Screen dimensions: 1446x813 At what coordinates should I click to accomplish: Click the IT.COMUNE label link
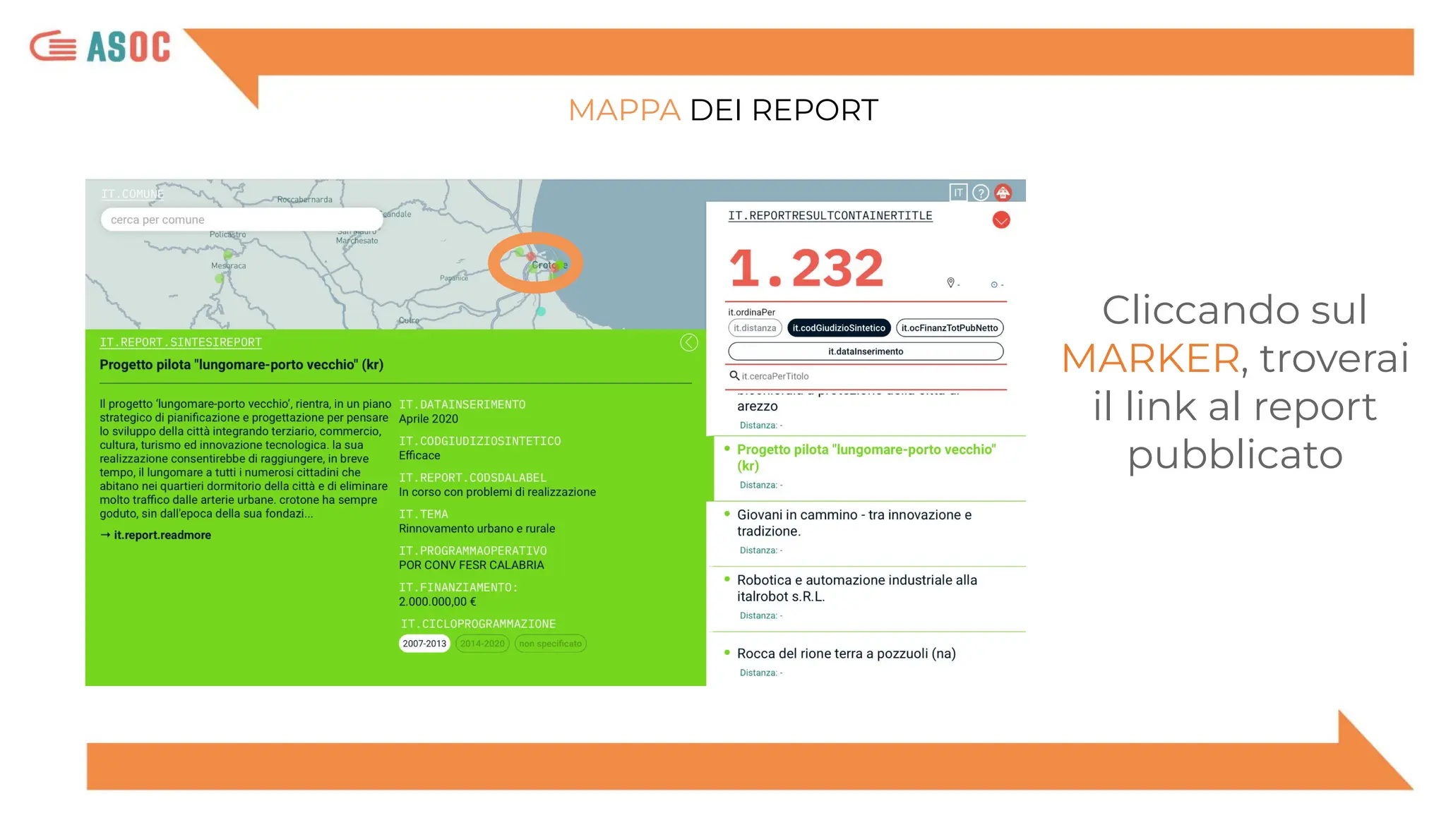pyautogui.click(x=132, y=194)
